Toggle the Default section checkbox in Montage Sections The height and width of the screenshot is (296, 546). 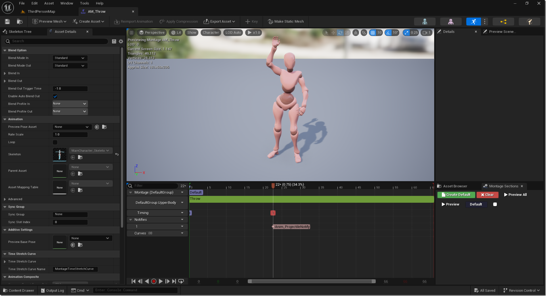click(x=495, y=204)
